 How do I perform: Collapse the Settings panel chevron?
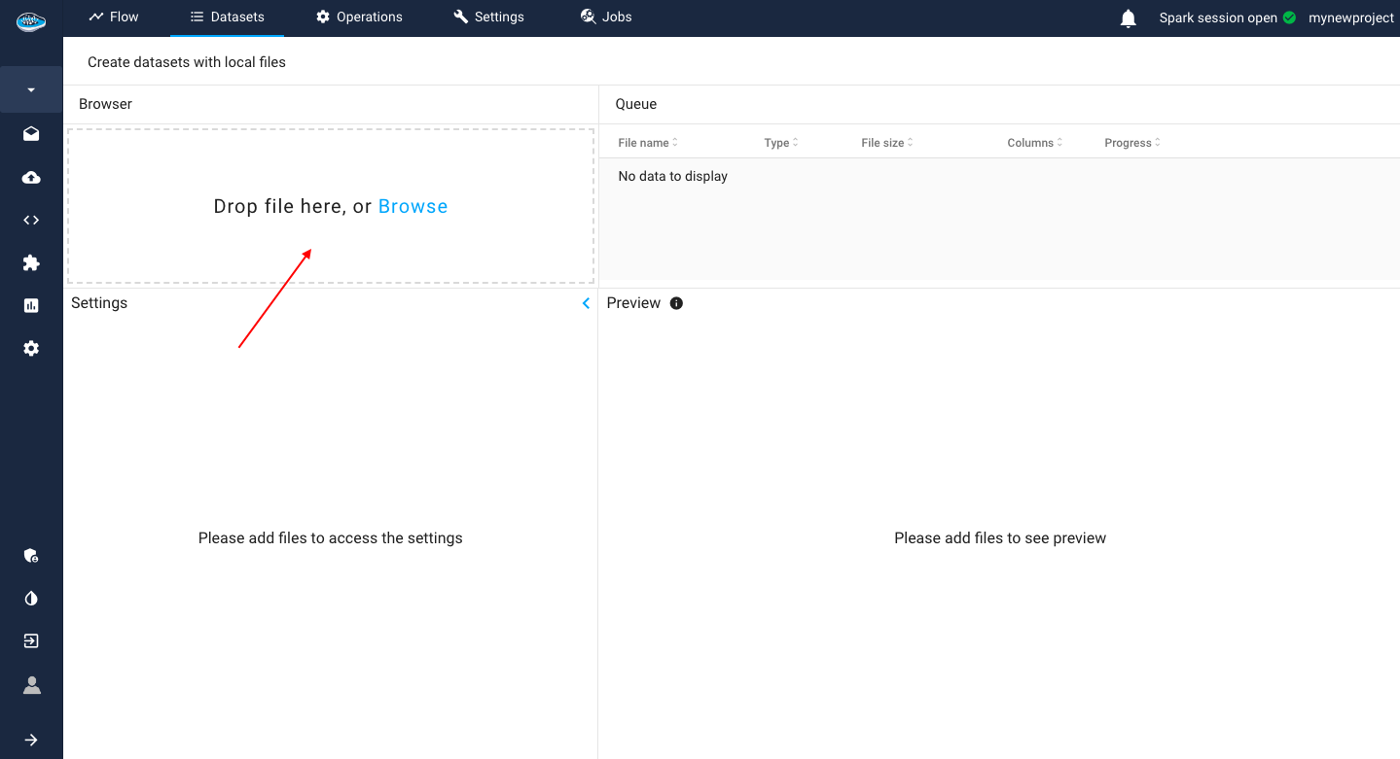[586, 303]
